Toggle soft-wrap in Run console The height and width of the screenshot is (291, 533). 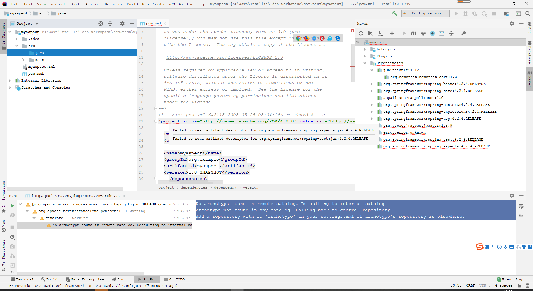click(x=521, y=206)
